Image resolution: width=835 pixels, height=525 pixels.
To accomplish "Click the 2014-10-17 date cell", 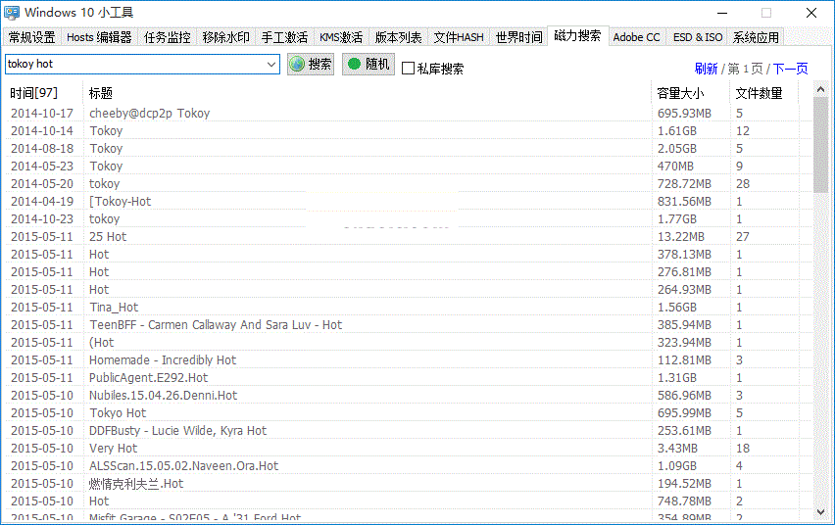I will (x=41, y=113).
